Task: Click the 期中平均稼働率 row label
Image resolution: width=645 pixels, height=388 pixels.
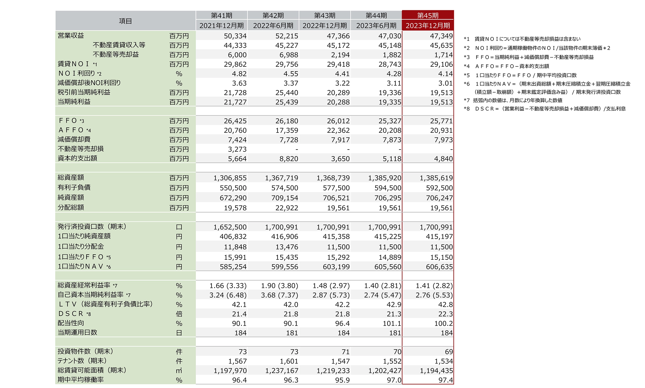Action: (81, 380)
